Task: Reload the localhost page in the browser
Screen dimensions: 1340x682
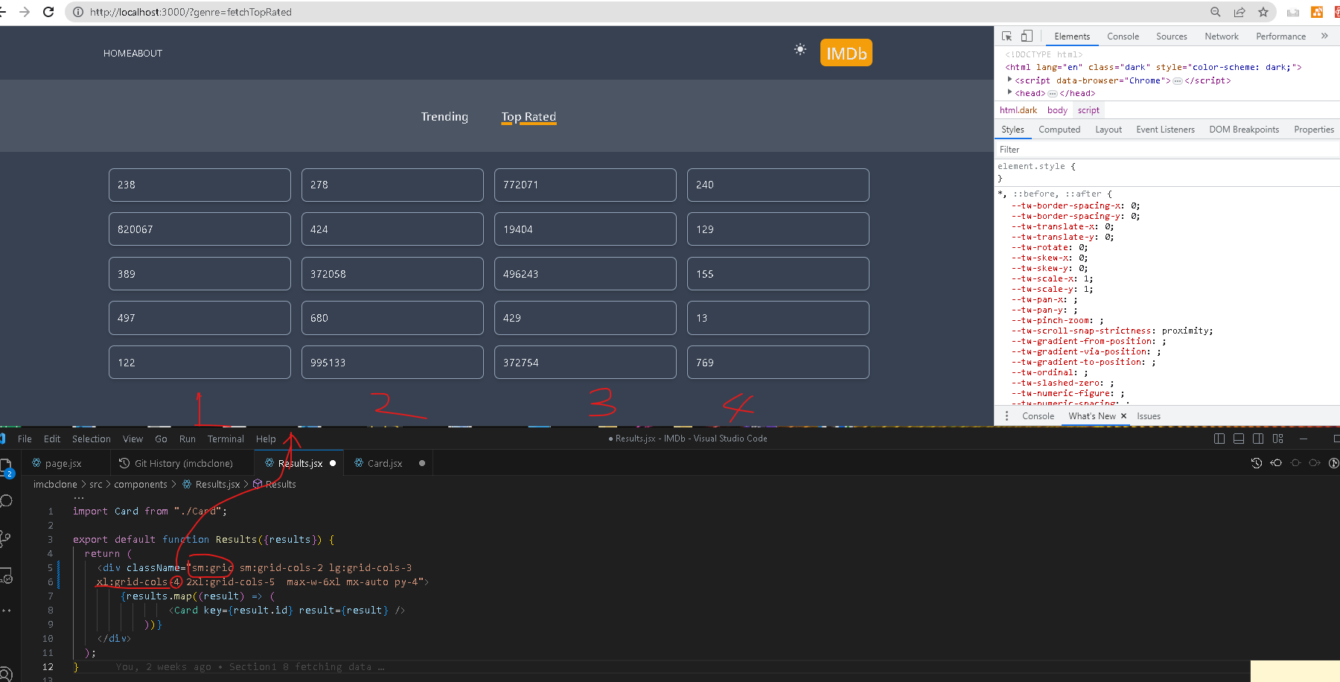Action: click(48, 12)
